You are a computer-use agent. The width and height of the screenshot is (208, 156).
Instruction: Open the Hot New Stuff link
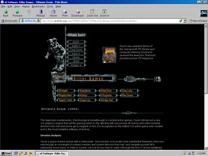pos(108,100)
